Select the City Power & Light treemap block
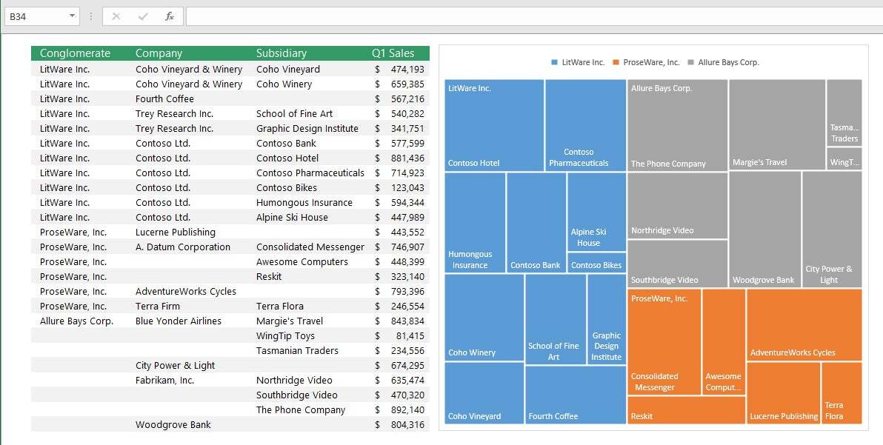Screen dimensions: 883x445 tap(832, 230)
